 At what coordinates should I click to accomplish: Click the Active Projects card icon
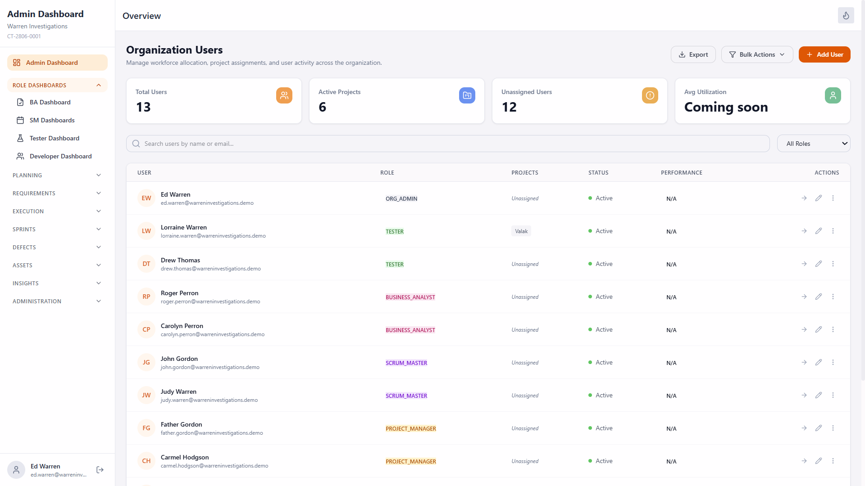[467, 95]
